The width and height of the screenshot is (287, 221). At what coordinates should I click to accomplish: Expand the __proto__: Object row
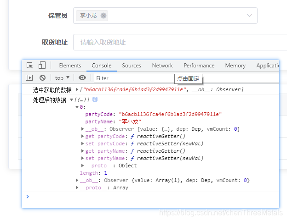pyautogui.click(x=82, y=166)
